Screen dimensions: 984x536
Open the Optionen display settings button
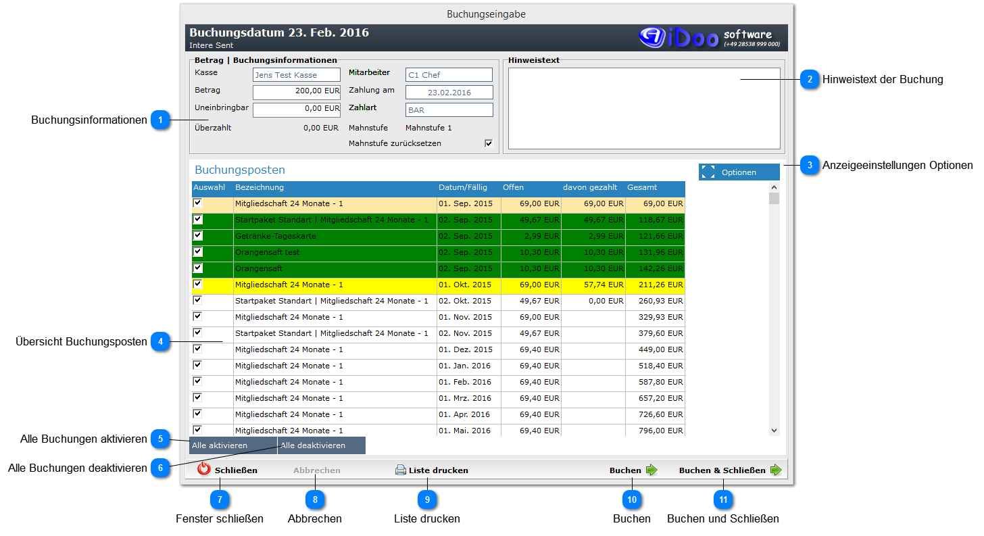click(739, 172)
